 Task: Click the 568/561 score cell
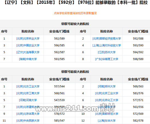point(59,93)
